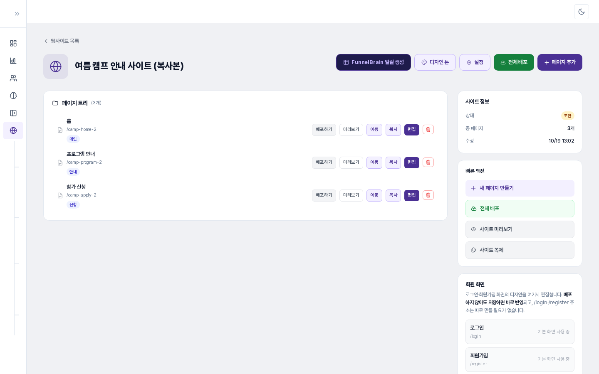Open the dashboard grid icon in sidebar
Screen dimensions: 599x374
13,43
